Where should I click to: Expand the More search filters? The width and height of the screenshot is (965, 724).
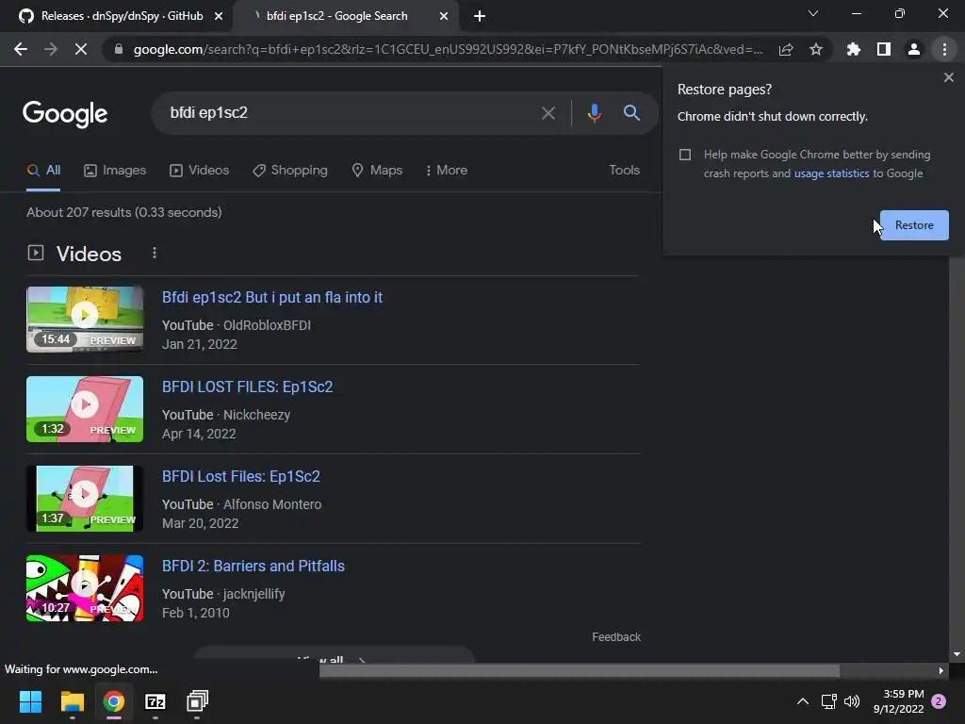pos(447,171)
